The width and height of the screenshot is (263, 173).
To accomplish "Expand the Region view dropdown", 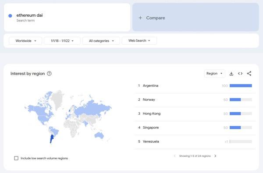I will pyautogui.click(x=214, y=74).
